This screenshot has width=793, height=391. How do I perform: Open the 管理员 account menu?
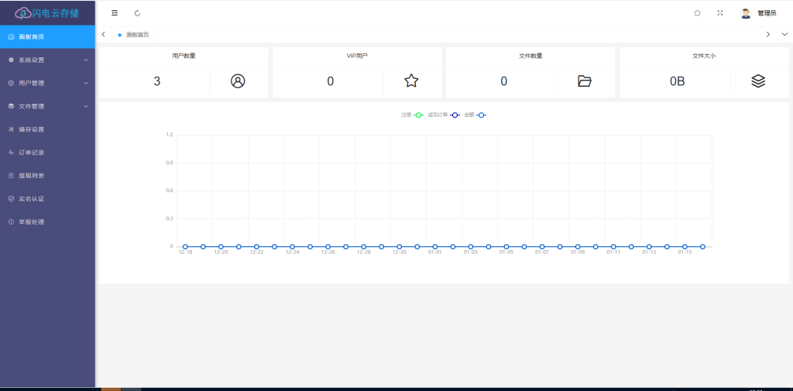click(x=758, y=13)
